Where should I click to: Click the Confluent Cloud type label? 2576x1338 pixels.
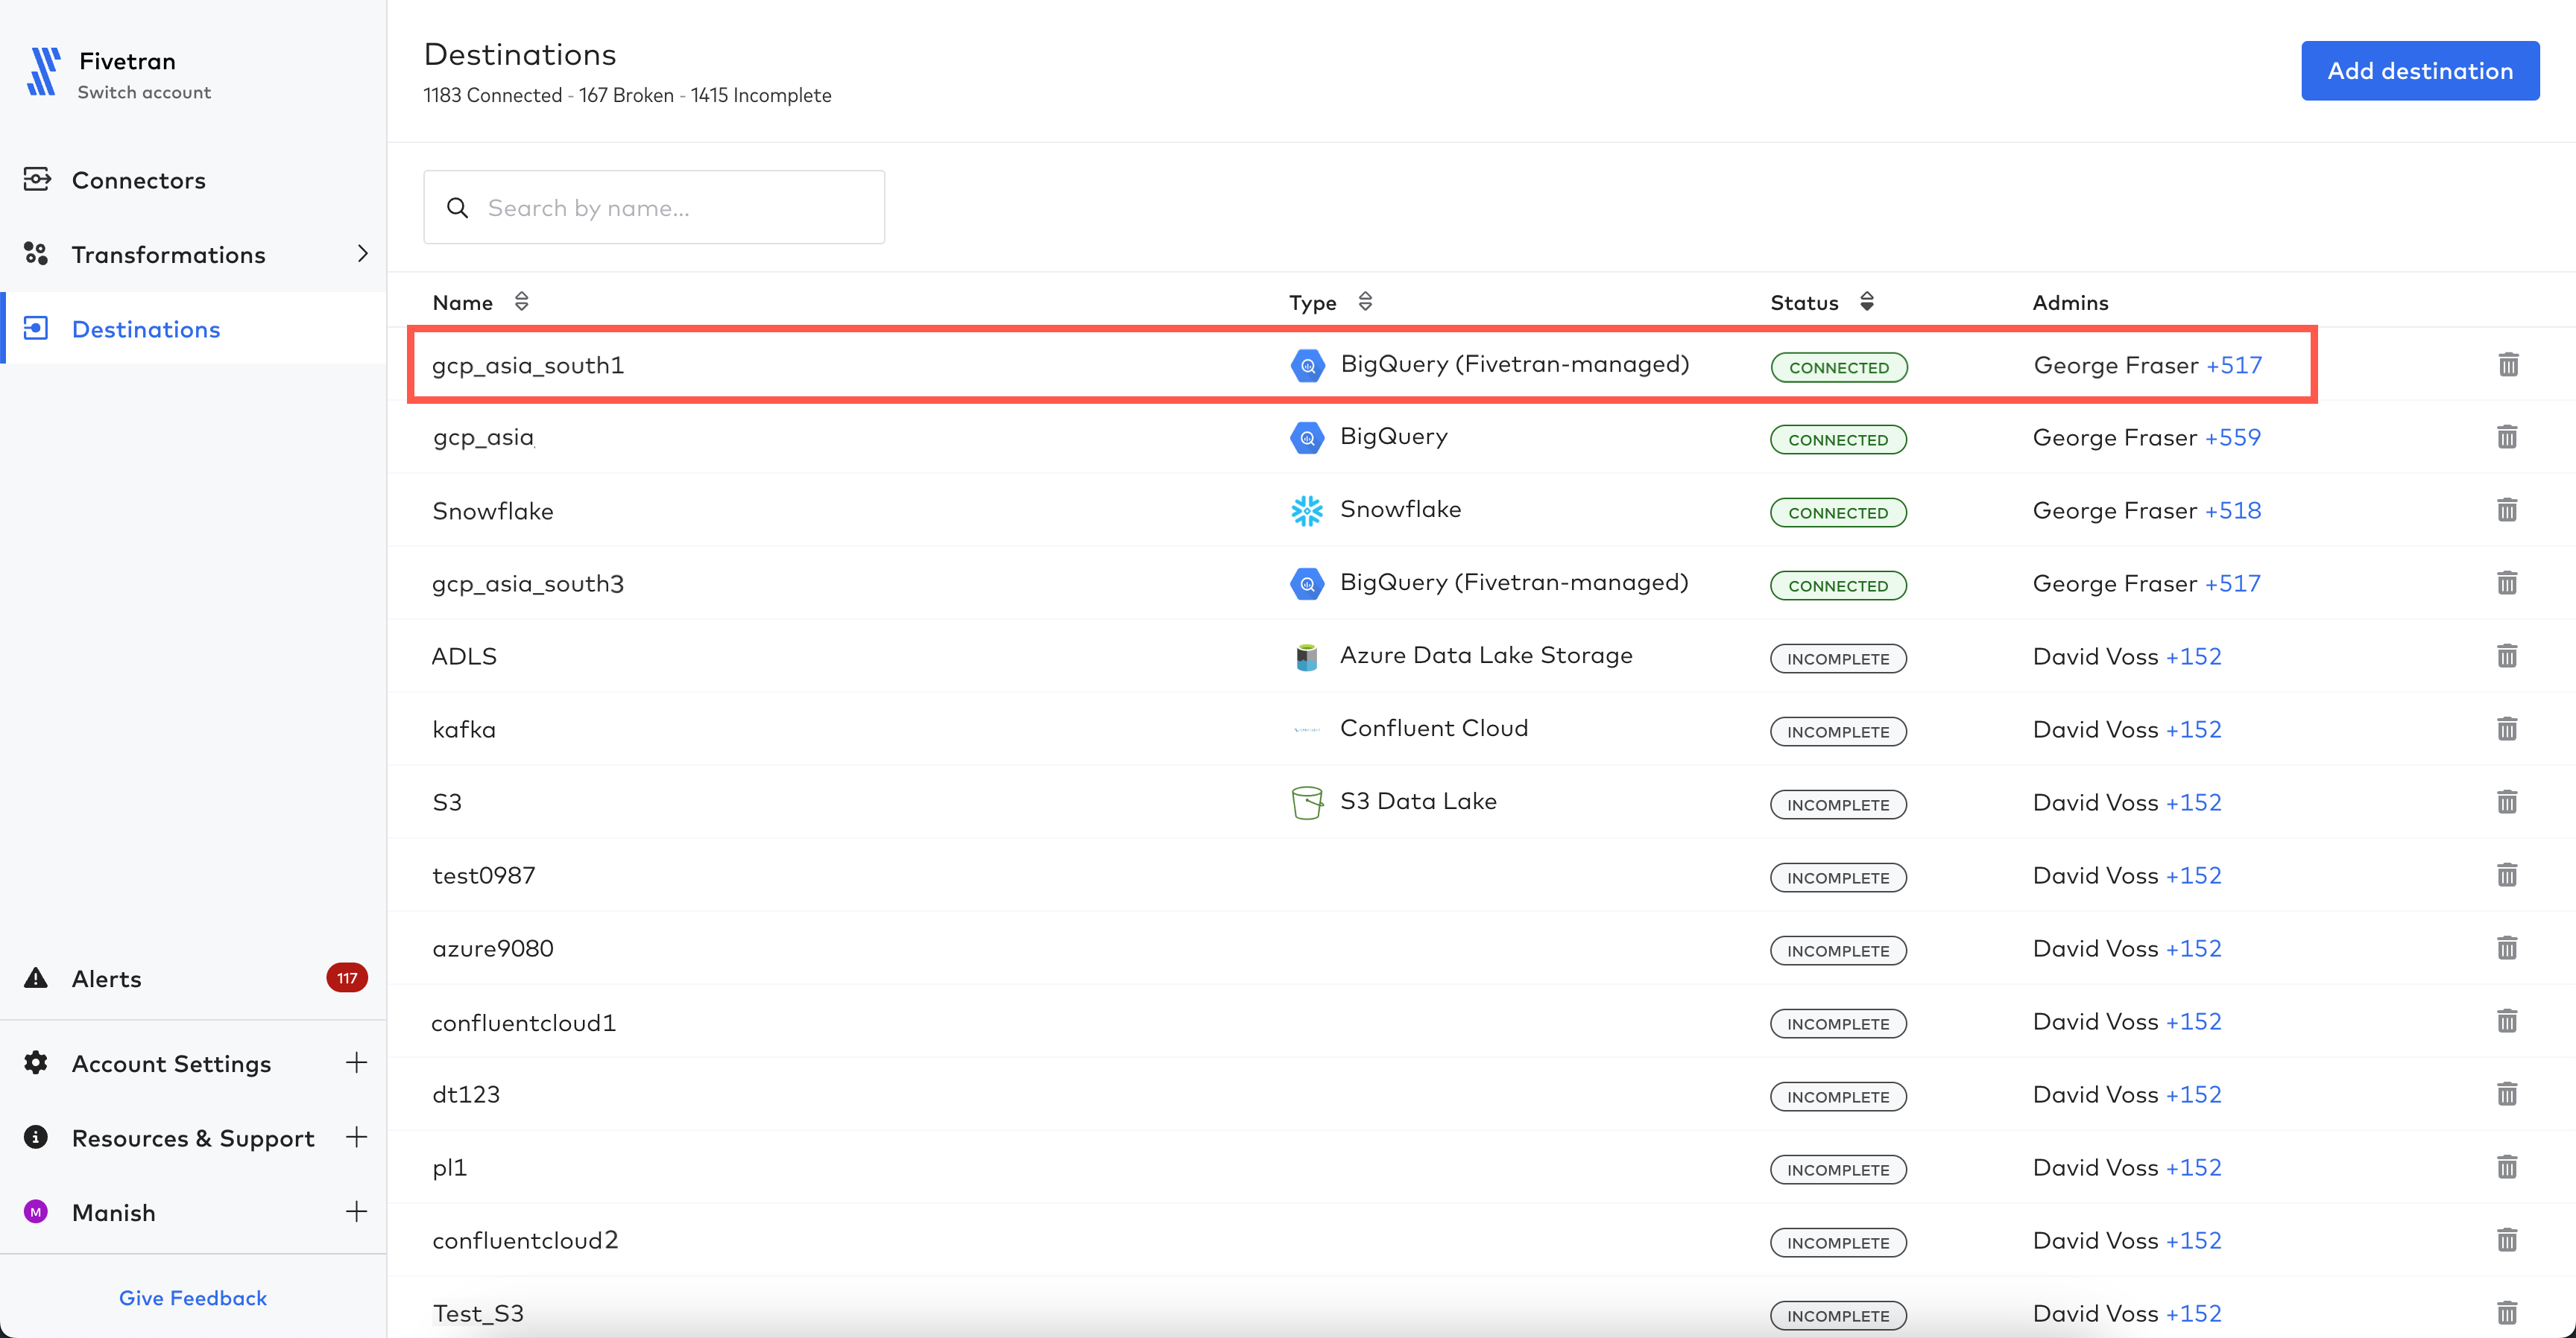[1433, 727]
